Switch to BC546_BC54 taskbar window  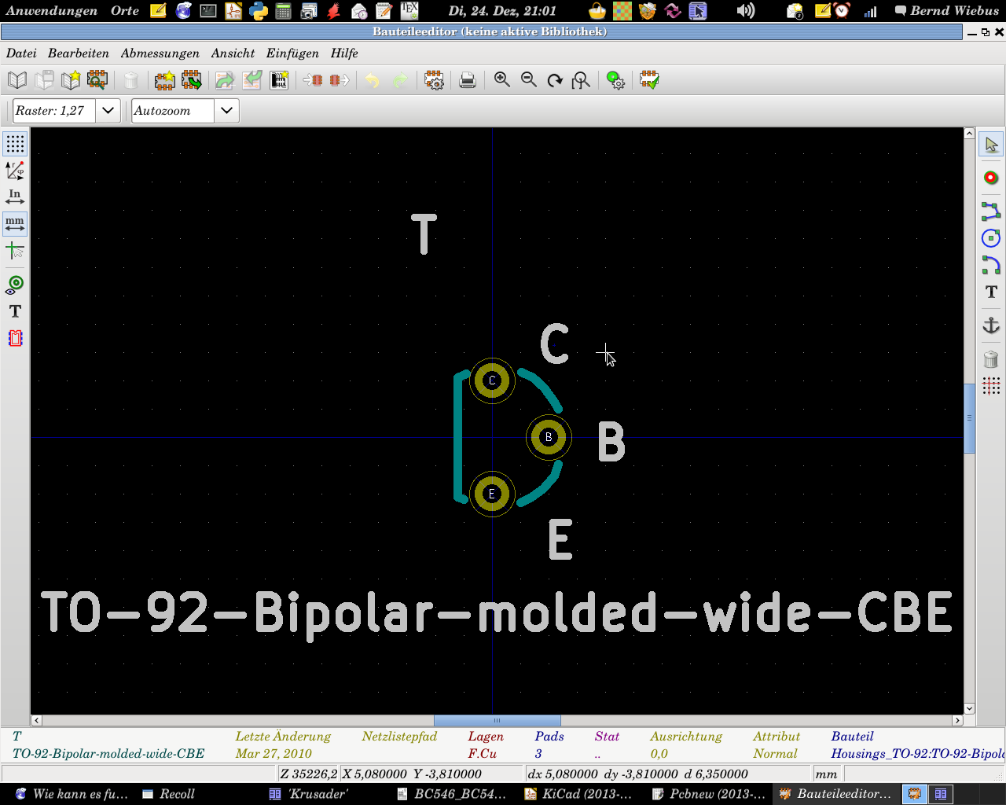[454, 794]
